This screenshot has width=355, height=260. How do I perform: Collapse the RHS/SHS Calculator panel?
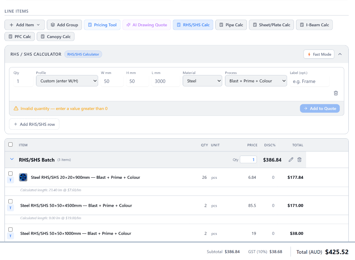340,54
